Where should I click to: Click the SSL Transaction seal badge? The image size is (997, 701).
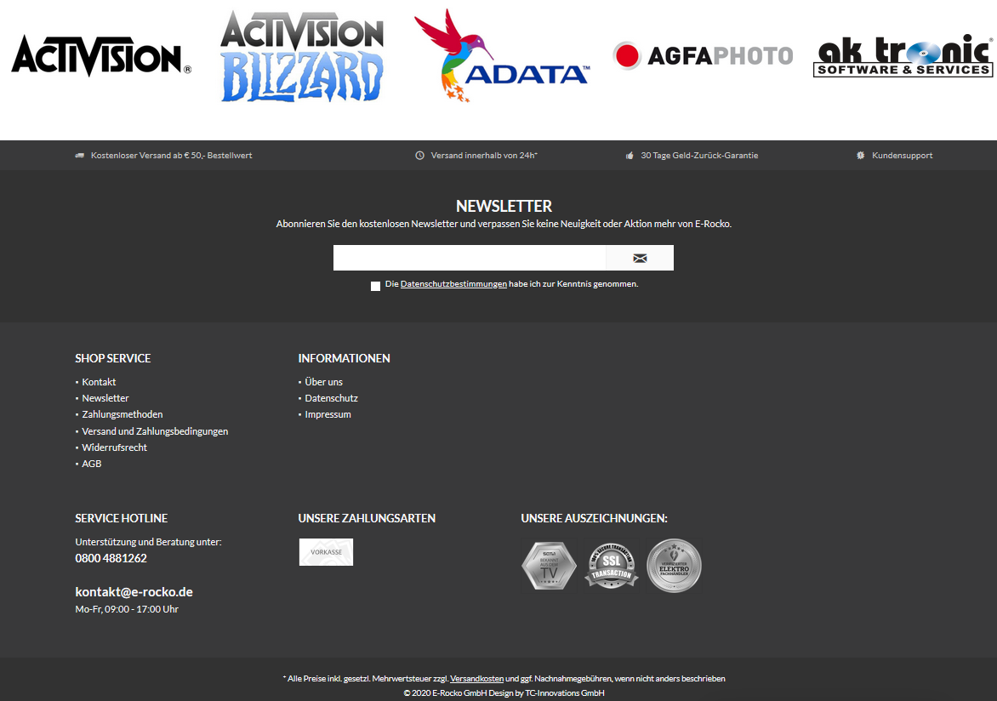click(612, 566)
